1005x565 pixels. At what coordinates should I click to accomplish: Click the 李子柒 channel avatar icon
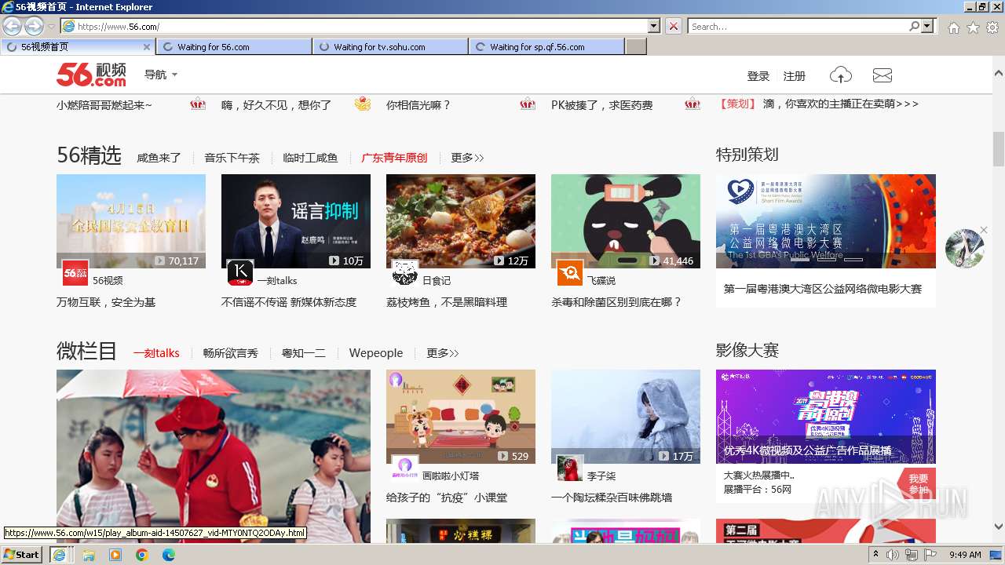(570, 468)
